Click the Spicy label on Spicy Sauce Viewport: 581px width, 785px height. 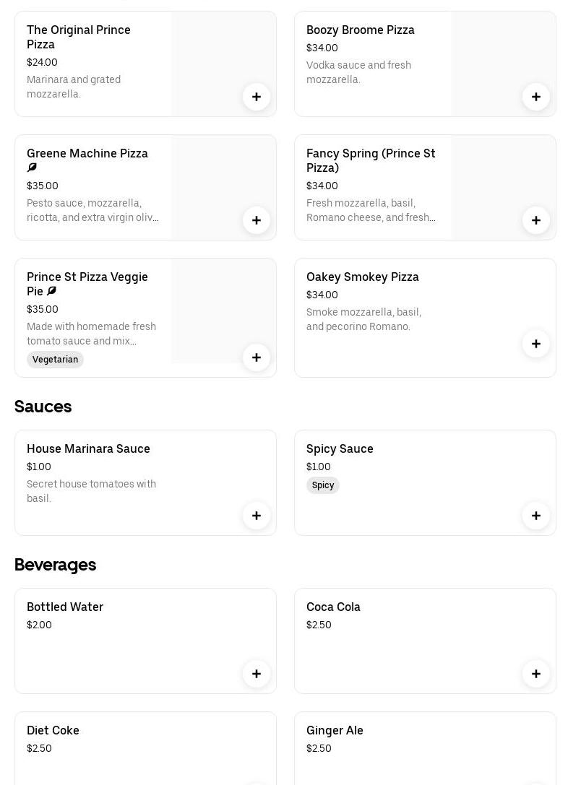coord(323,485)
